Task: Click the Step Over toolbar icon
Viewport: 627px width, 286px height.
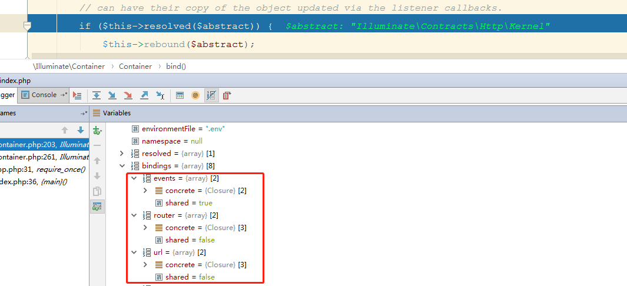Action: (x=97, y=95)
